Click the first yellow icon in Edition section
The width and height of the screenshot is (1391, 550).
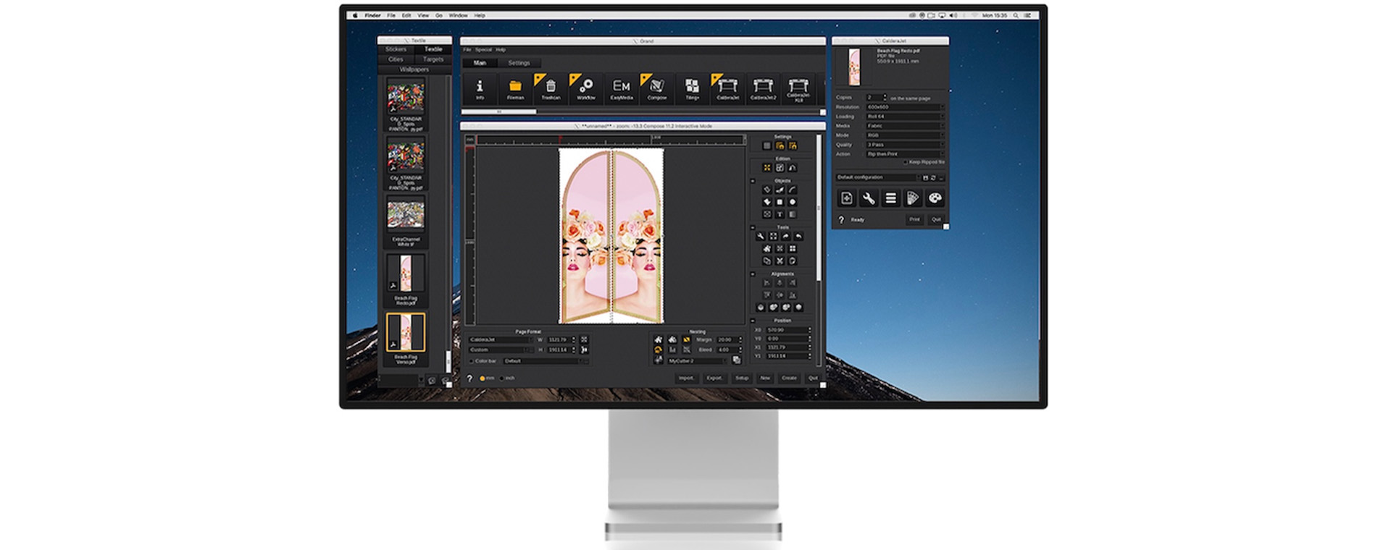(767, 167)
